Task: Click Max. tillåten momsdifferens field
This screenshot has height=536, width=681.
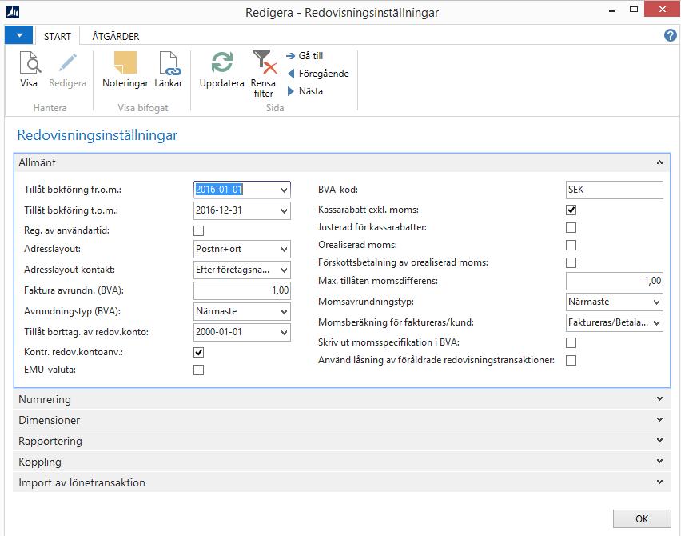Action: [x=614, y=282]
